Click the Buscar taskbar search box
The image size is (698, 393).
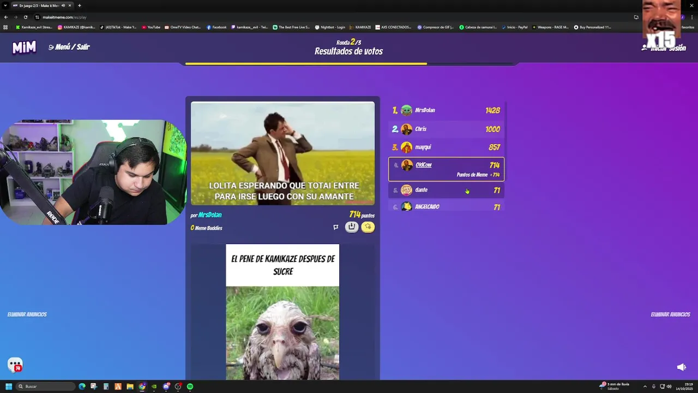(x=45, y=386)
